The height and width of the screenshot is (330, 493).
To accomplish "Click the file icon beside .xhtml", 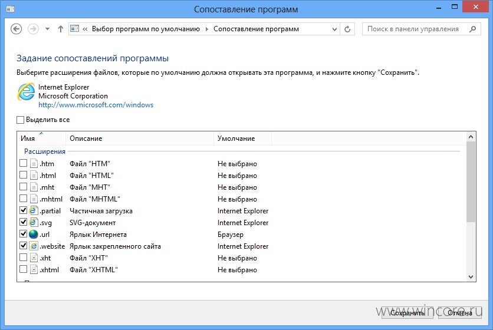I will [34, 269].
